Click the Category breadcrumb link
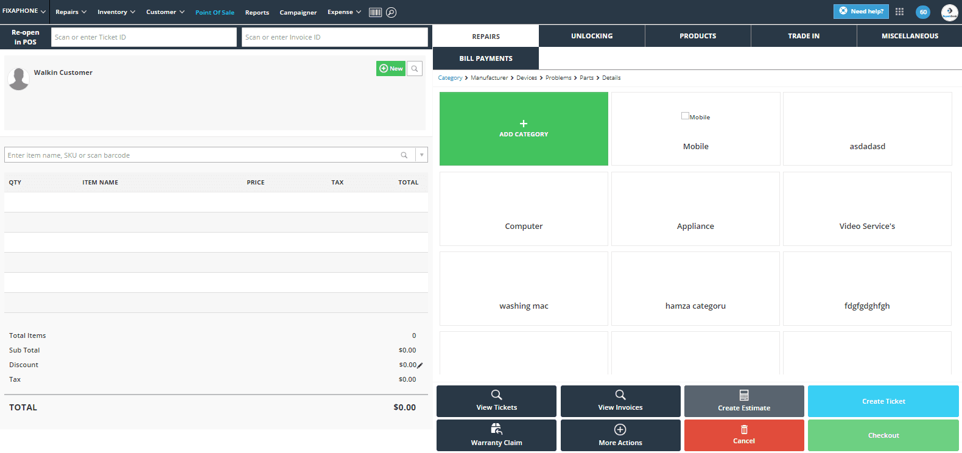 pos(450,78)
